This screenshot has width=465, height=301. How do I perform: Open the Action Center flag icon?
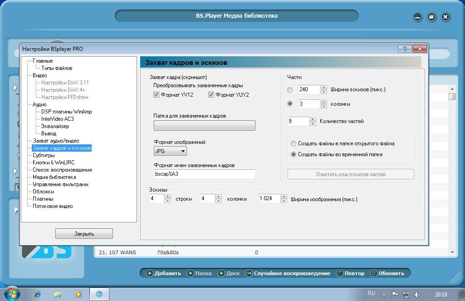click(395, 295)
